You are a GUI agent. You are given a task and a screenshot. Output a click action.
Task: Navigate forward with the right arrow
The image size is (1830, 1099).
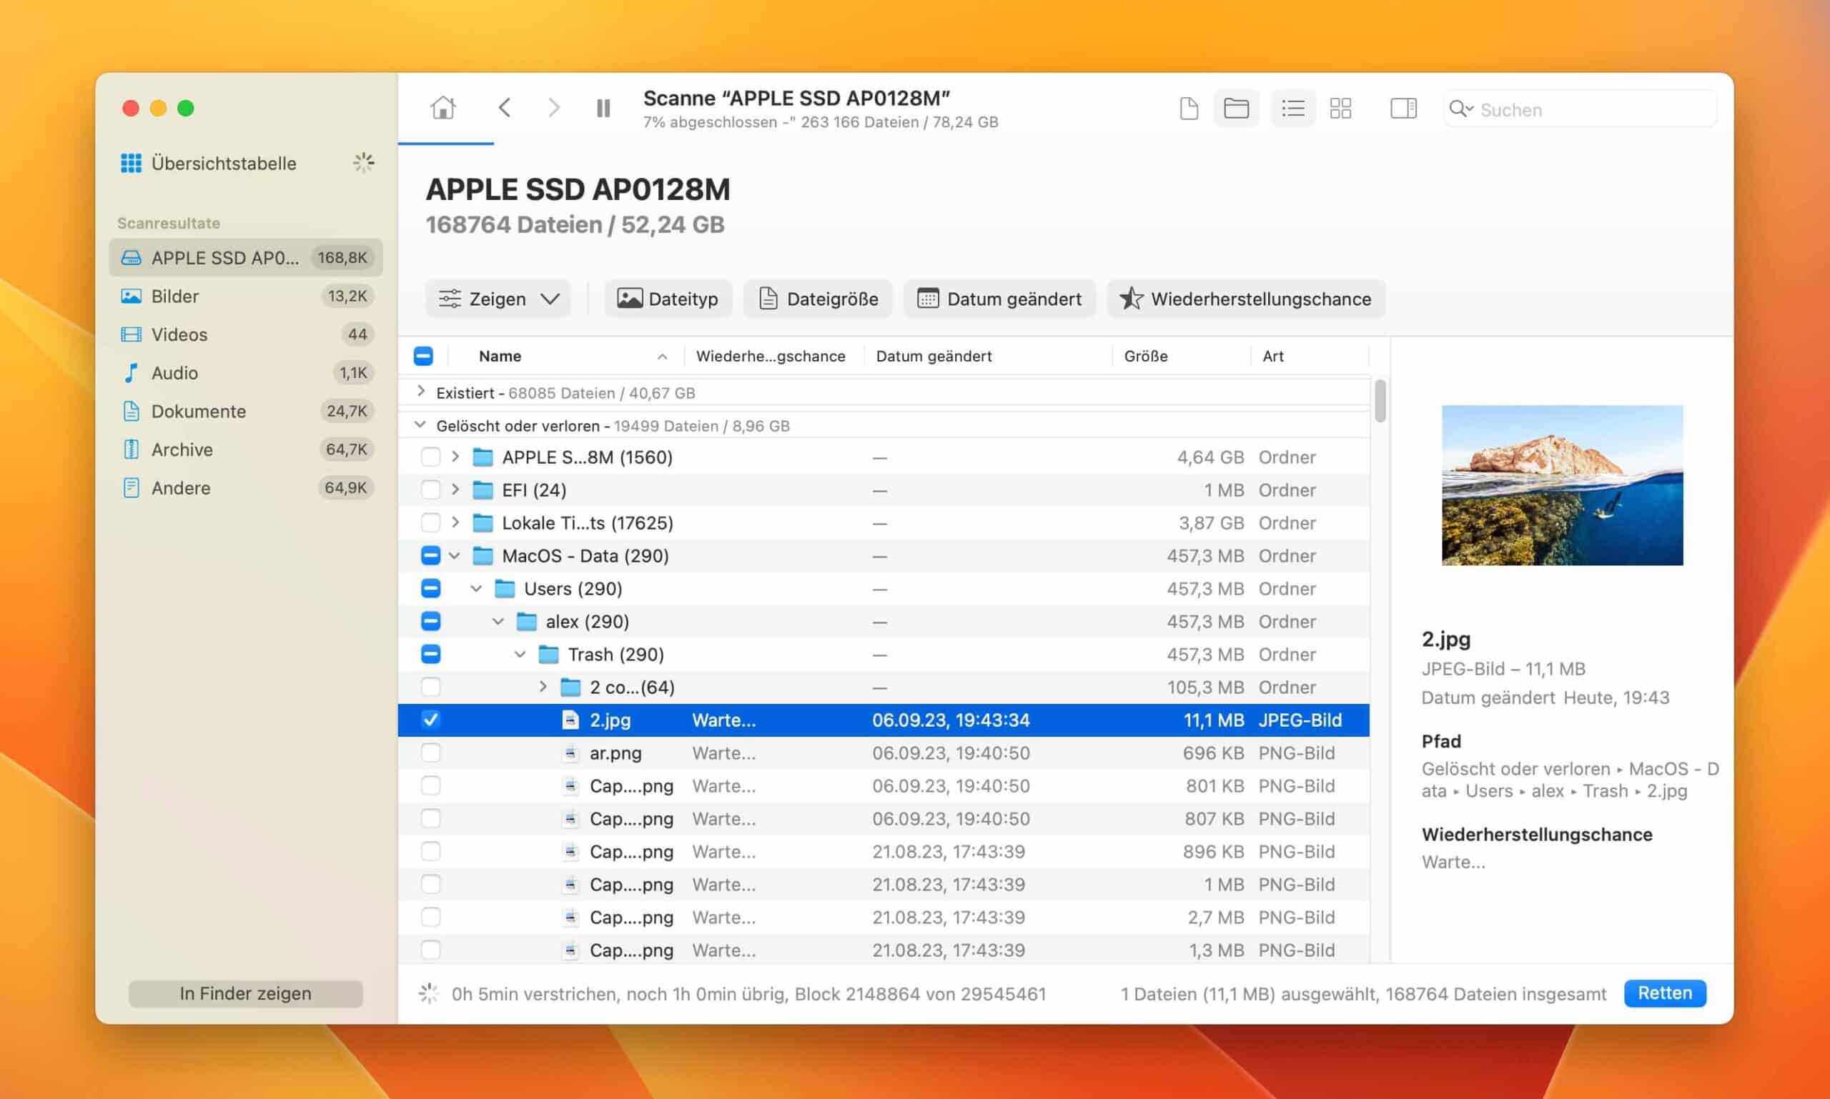[553, 109]
